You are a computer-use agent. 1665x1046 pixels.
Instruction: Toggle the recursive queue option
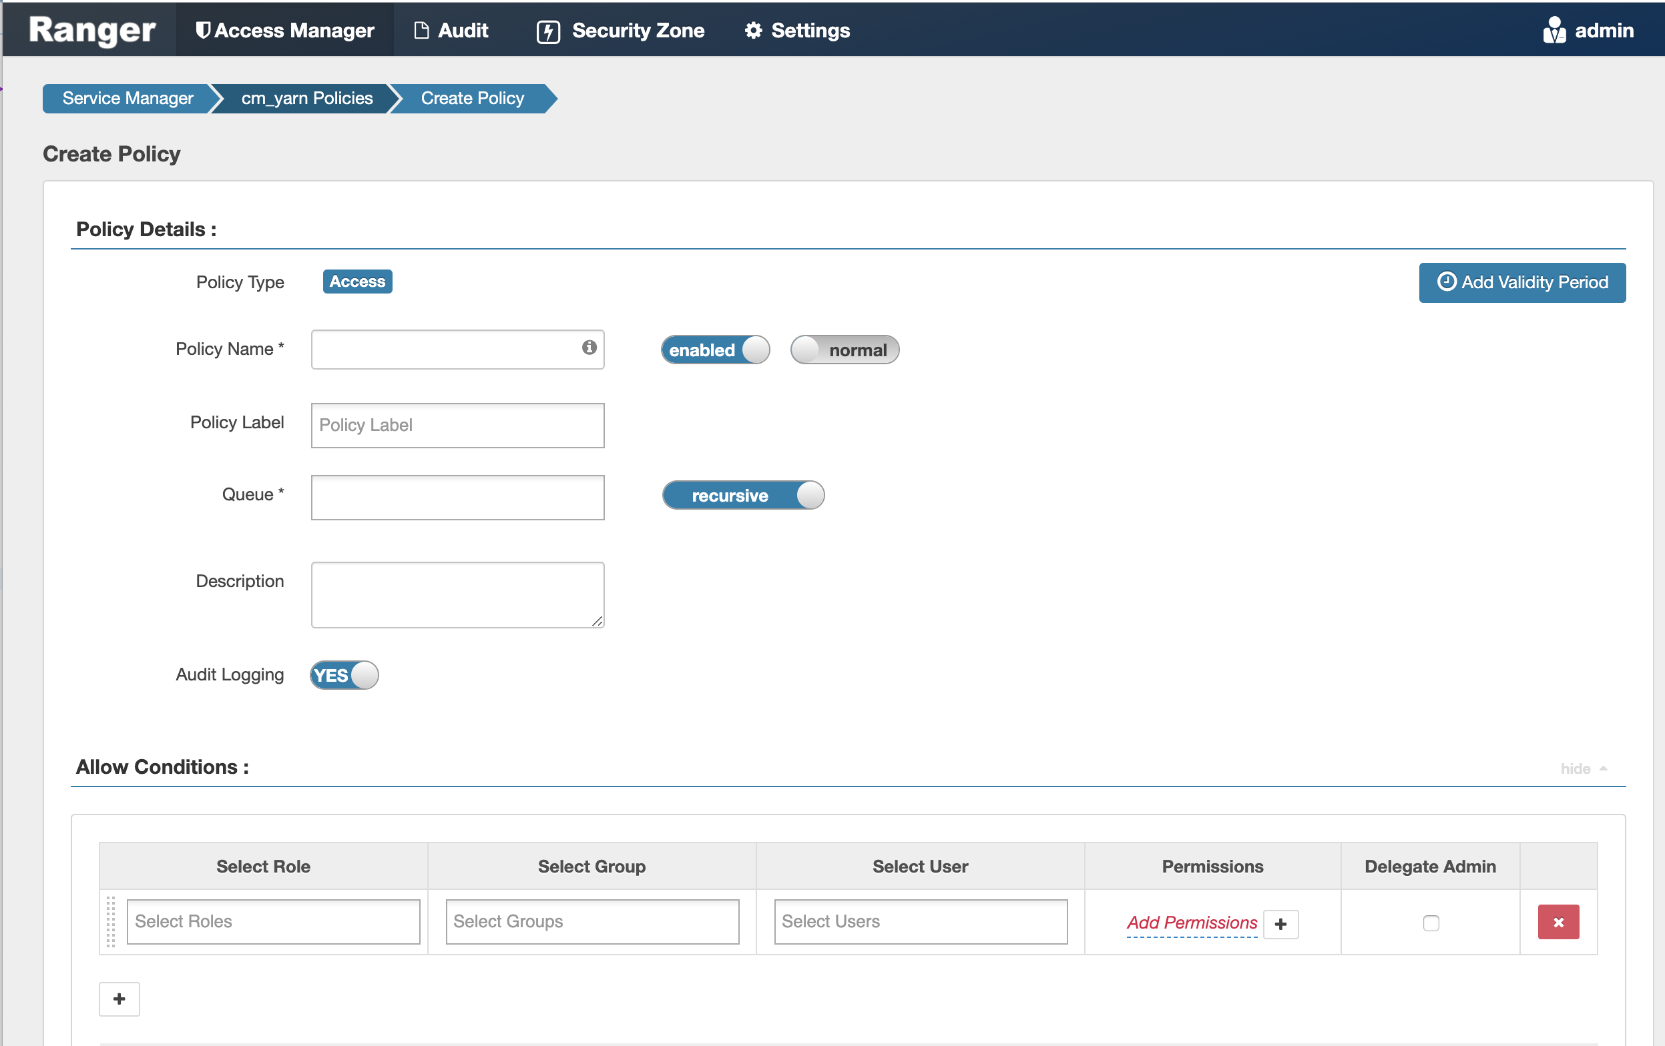pos(744,495)
